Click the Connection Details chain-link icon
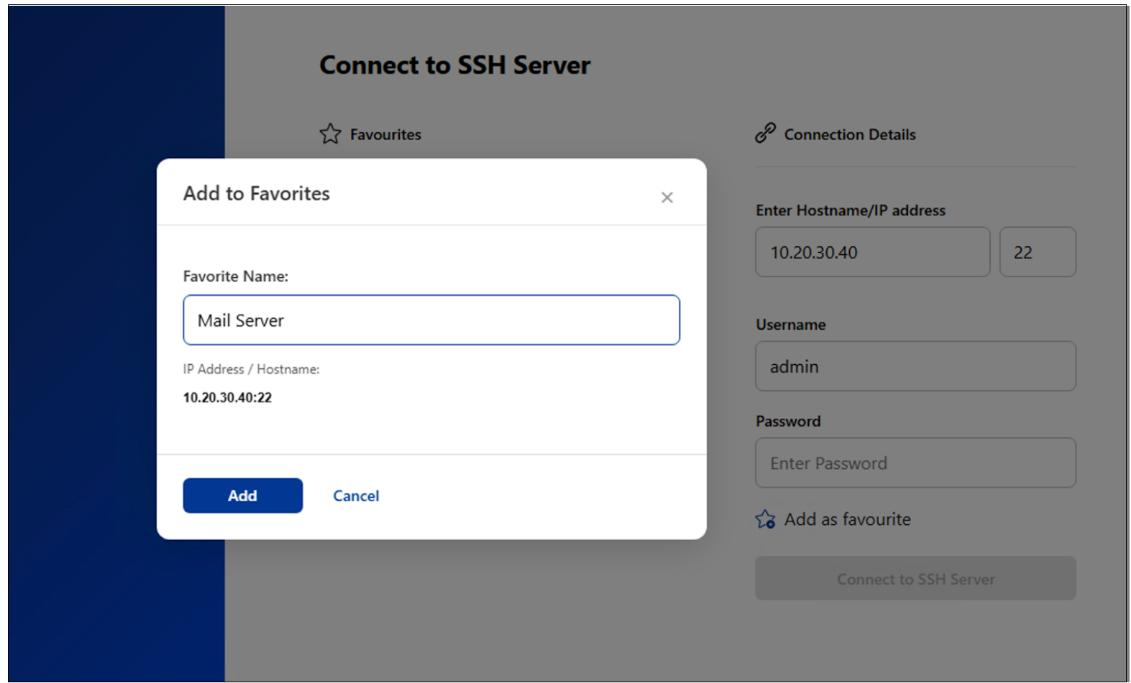 [765, 133]
